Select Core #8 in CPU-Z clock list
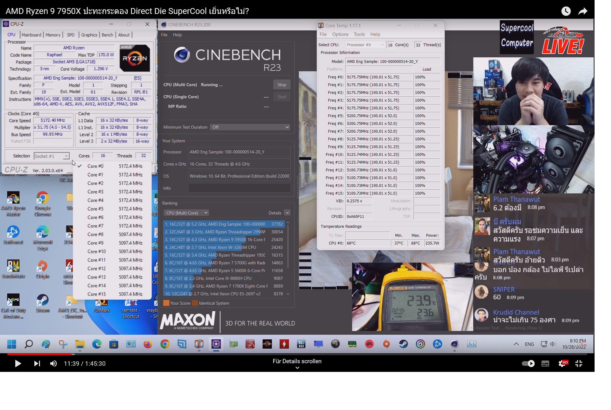The width and height of the screenshot is (611, 410). click(112, 234)
